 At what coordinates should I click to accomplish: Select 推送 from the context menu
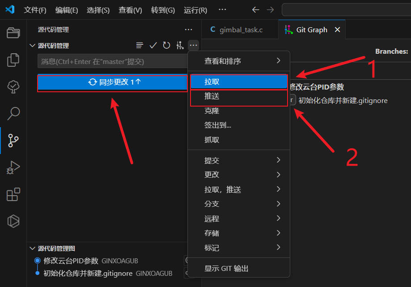point(239,96)
